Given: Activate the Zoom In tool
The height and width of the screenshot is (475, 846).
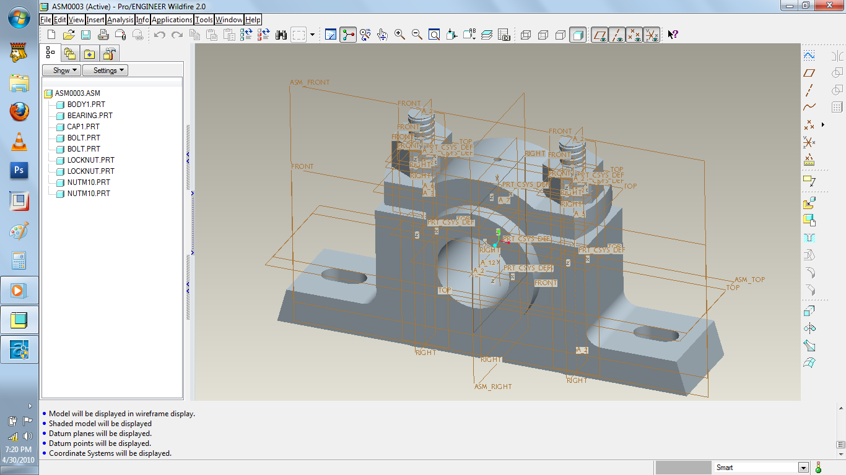Looking at the screenshot, I should tap(399, 35).
